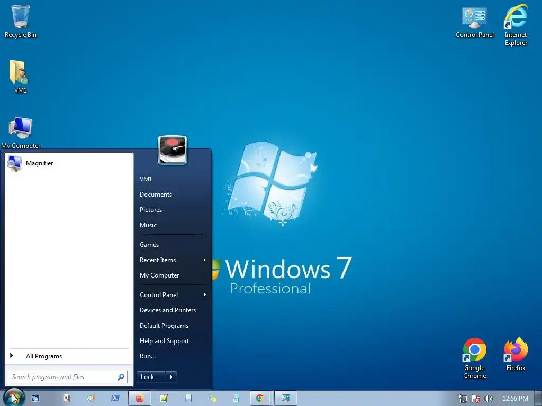Click the search magnifier icon in search box
The image size is (542, 406).
121,376
